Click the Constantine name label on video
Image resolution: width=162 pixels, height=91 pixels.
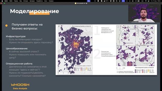(x=133, y=22)
